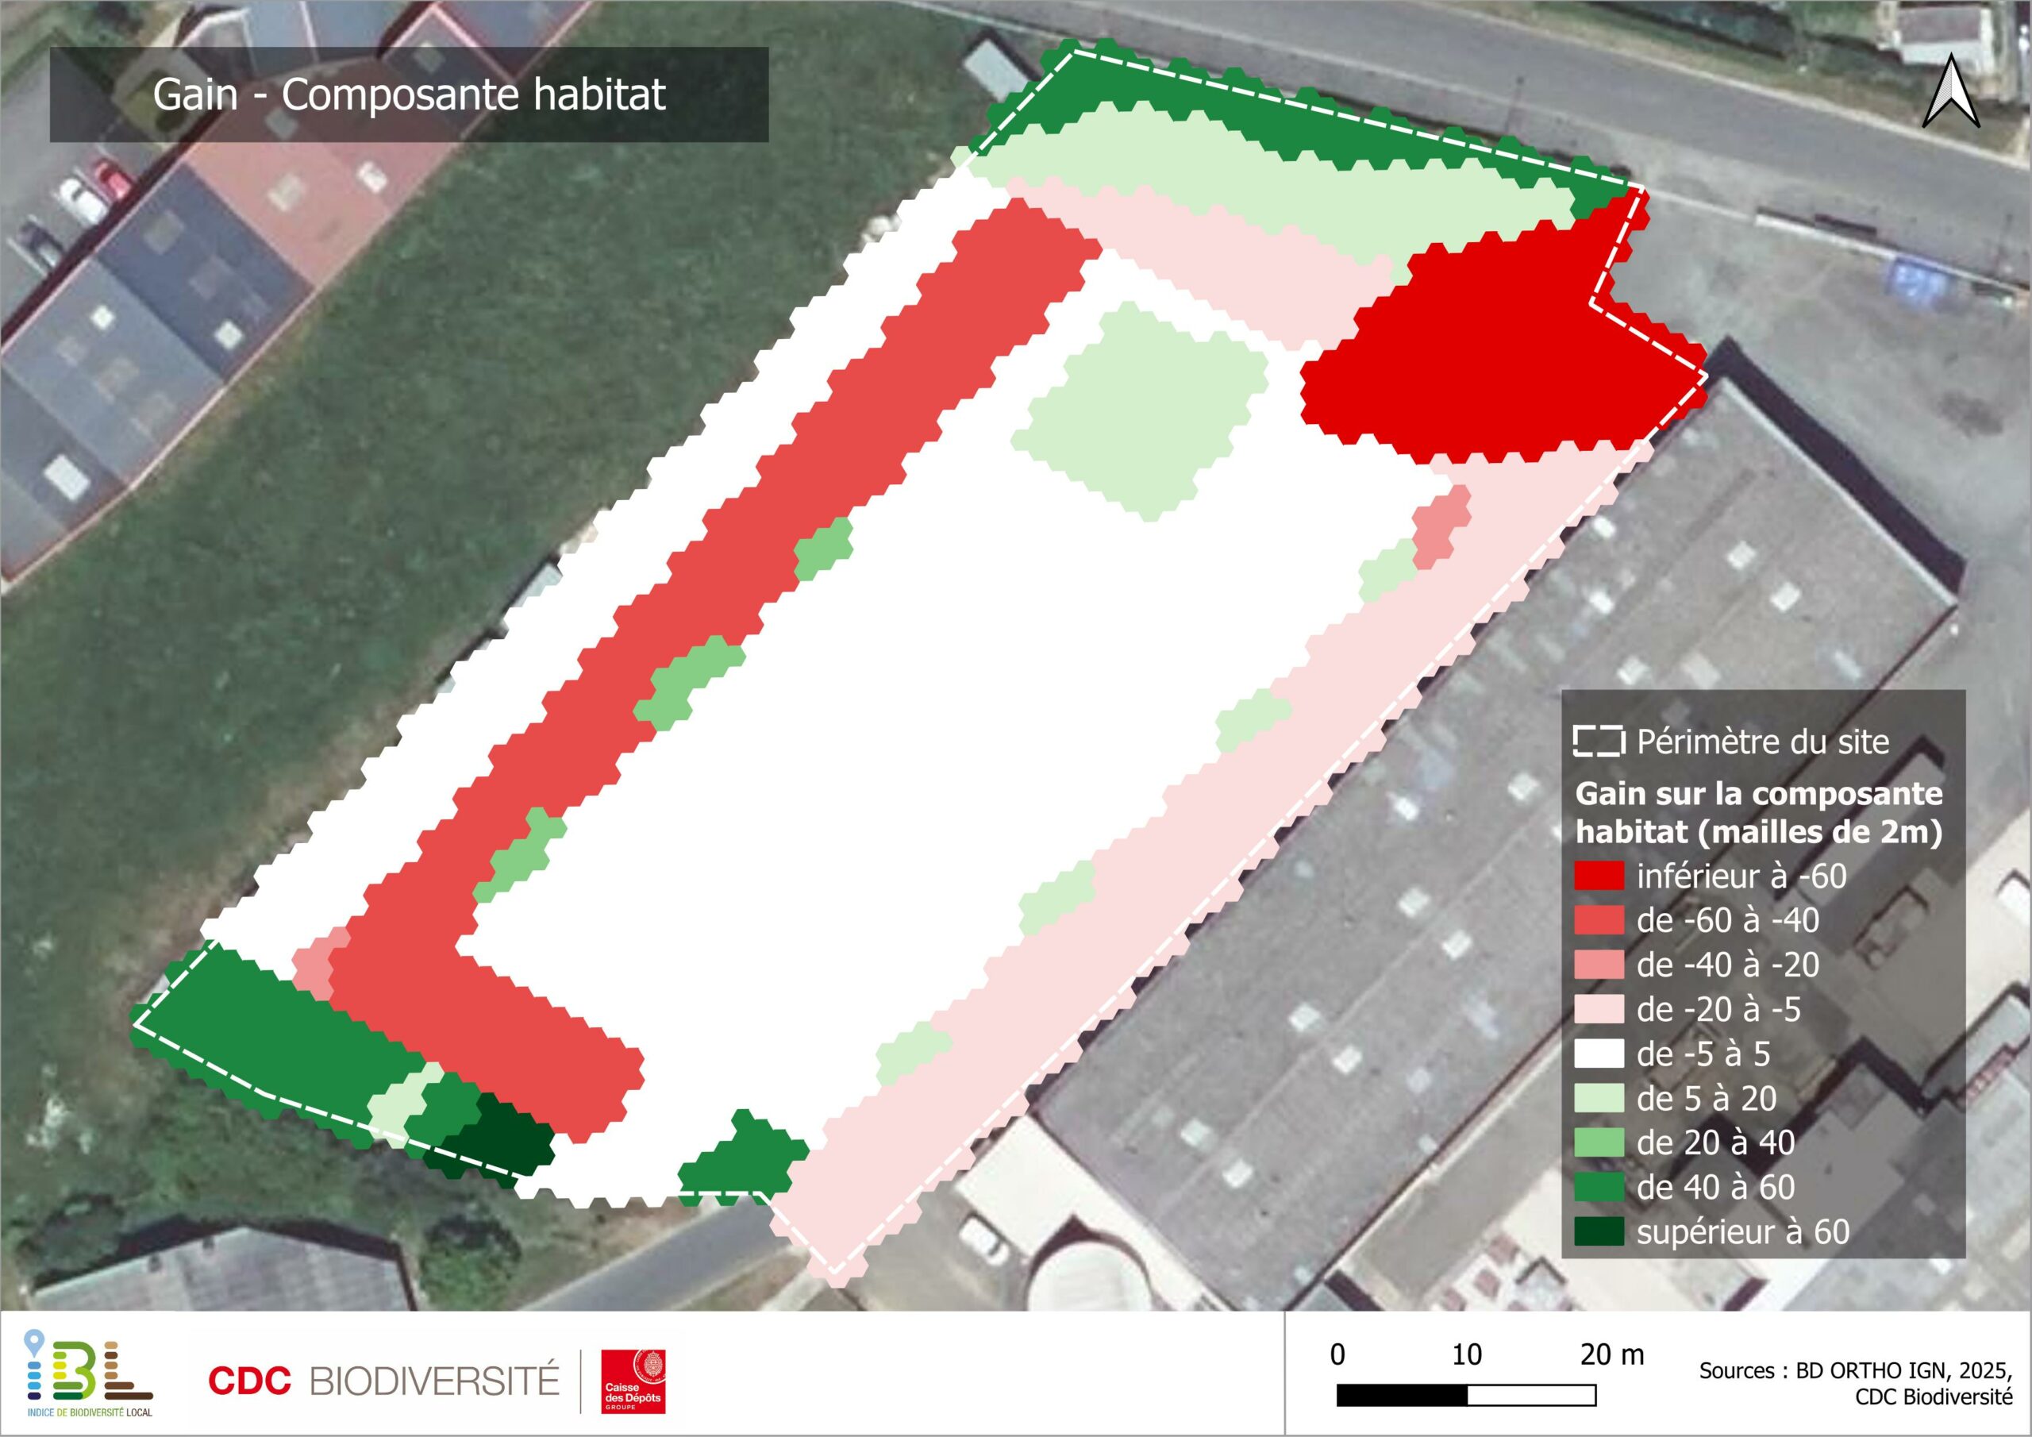Click the 'de 5 à 20' legend swatch
The image size is (2032, 1437).
coord(1599,1098)
